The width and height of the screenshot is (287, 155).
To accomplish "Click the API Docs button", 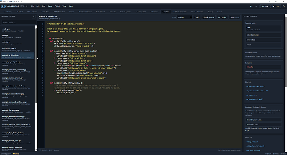I will [222, 17].
